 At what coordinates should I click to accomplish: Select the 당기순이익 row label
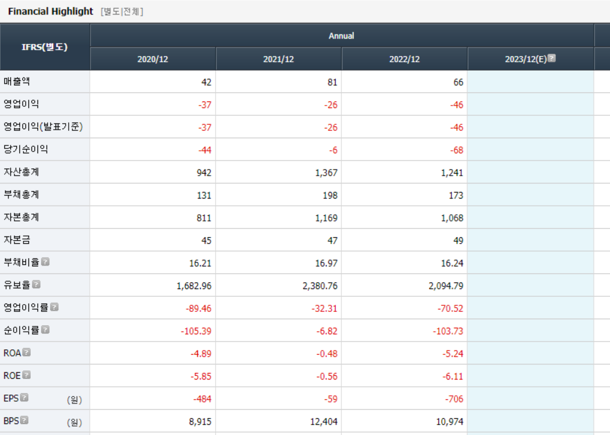pos(26,149)
